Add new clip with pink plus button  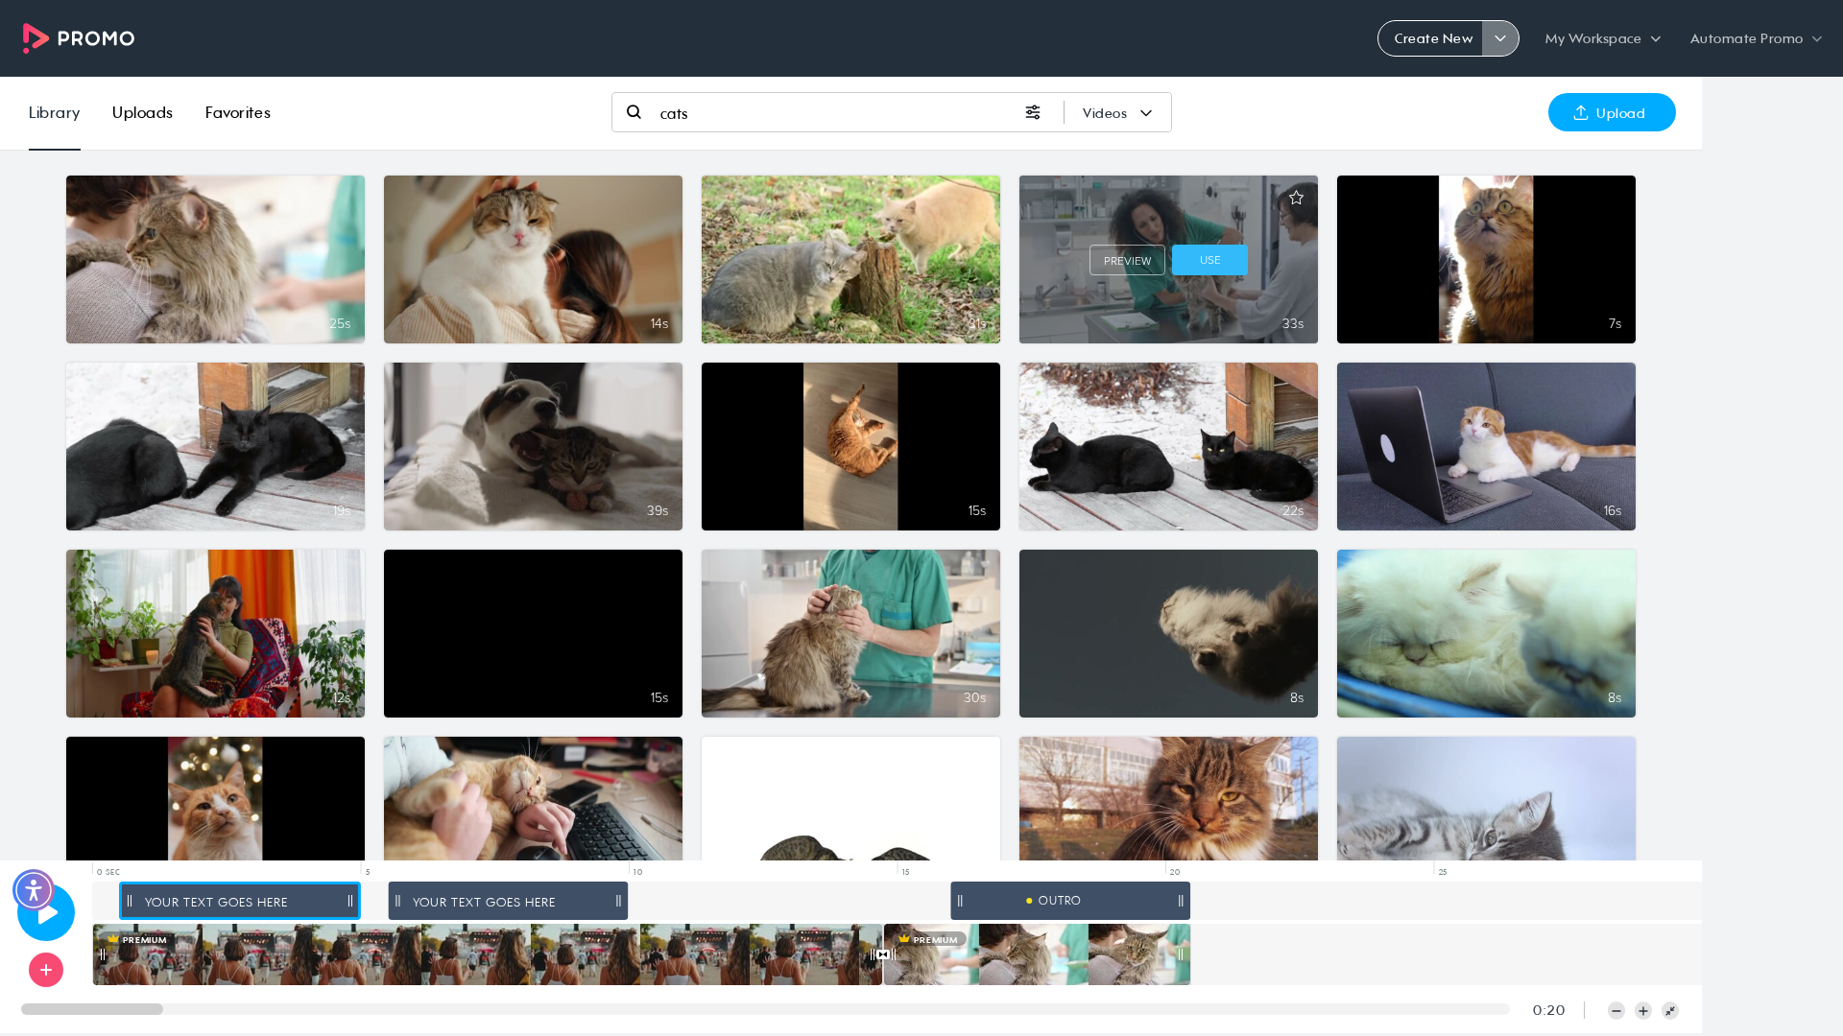(46, 970)
